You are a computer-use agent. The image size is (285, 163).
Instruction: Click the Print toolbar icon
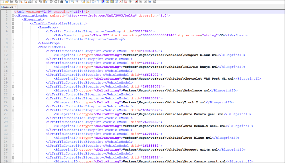click(x=30, y=2)
